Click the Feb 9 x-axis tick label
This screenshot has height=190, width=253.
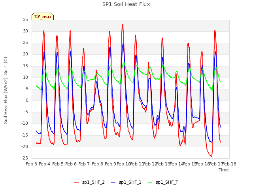110,164
